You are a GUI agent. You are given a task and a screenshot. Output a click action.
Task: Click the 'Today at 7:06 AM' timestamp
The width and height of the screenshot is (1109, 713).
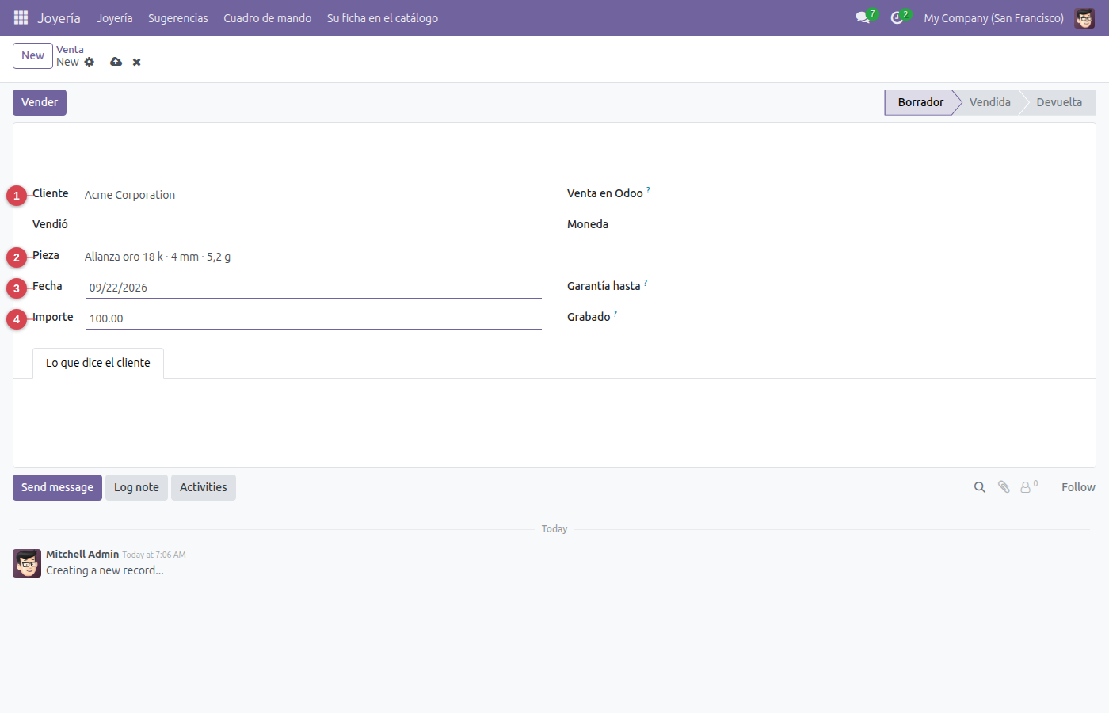coord(154,555)
